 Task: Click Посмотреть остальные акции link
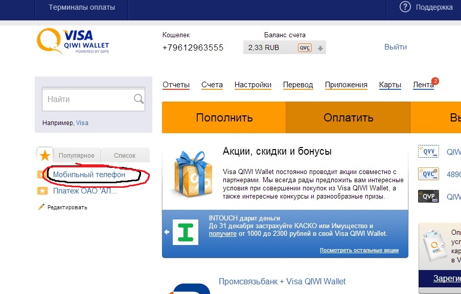(x=359, y=250)
